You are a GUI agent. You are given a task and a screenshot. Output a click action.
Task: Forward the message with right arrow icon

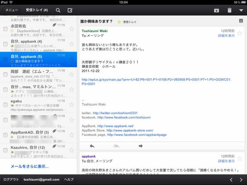point(140,146)
